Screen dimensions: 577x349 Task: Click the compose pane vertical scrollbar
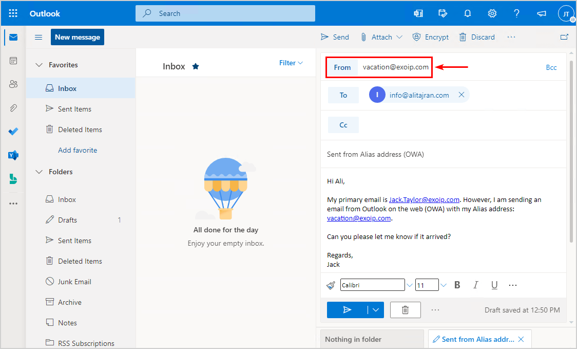[571, 151]
